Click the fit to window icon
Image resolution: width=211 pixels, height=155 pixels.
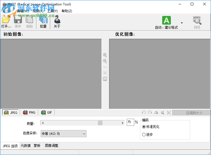[105, 73]
